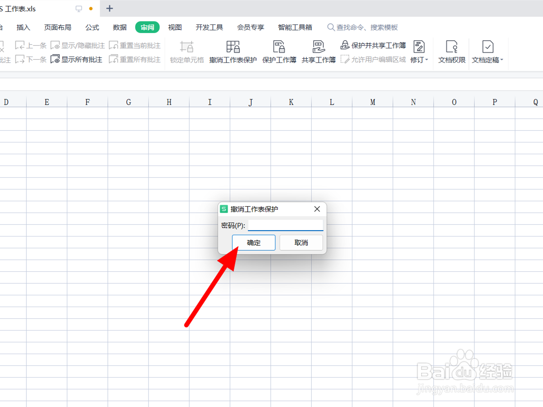The height and width of the screenshot is (407, 543).
Task: Open the 会员专享 ribbon tab
Action: [251, 27]
